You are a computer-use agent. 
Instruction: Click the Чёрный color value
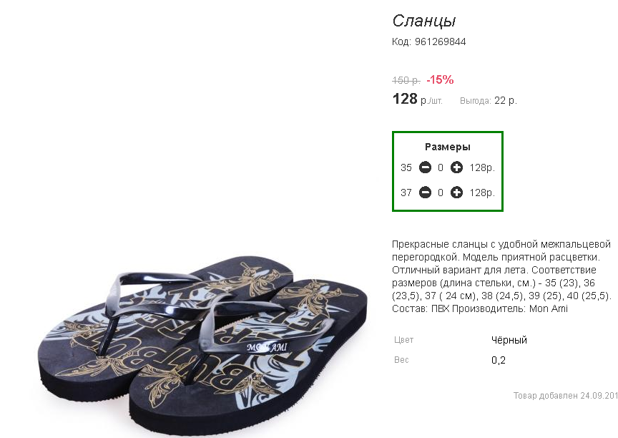(x=509, y=340)
